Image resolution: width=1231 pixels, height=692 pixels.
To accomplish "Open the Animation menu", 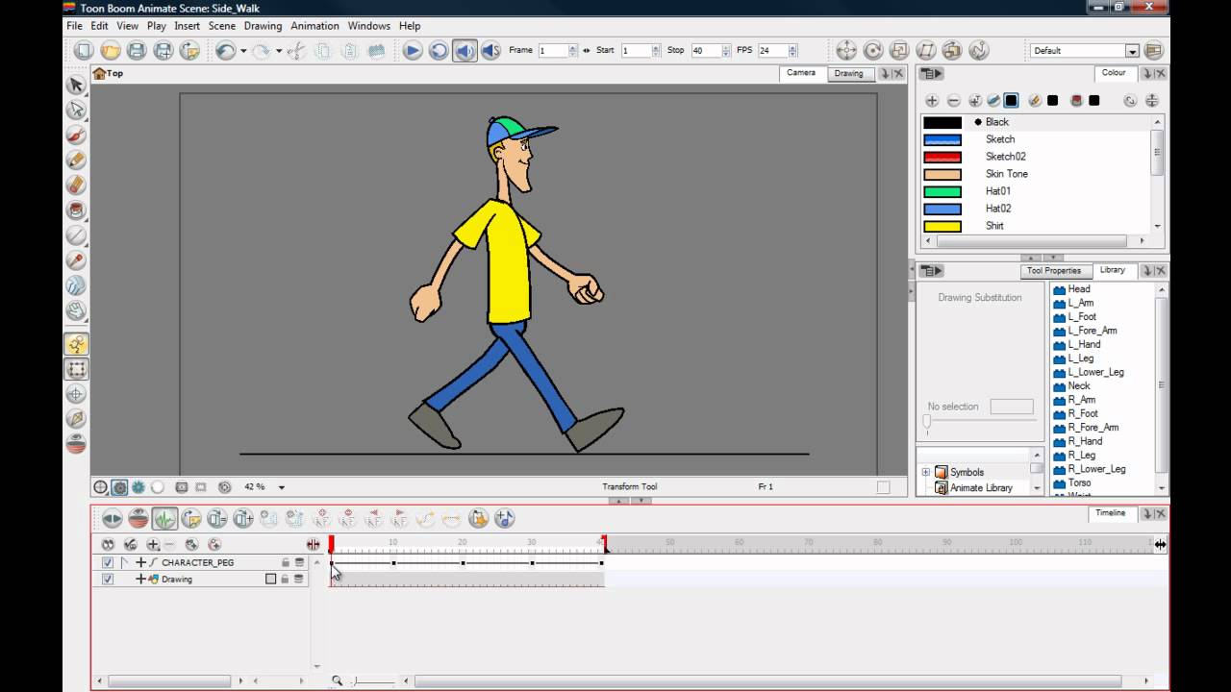I will tap(314, 26).
